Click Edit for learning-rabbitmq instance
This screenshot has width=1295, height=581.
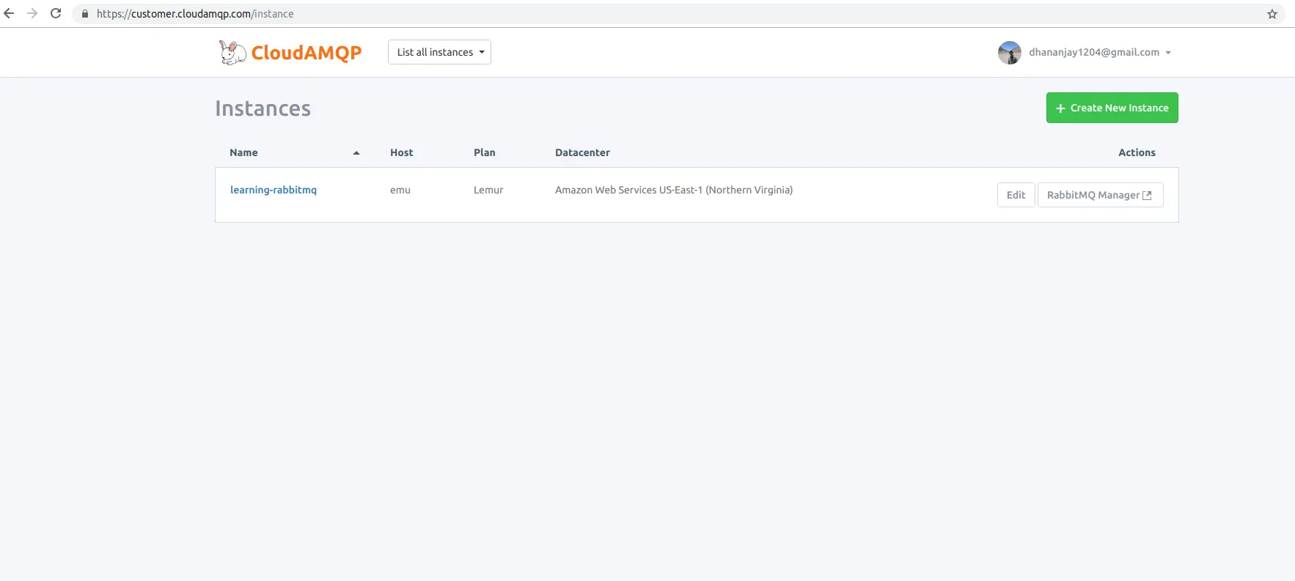point(1016,195)
